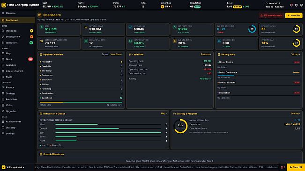Click the event log counter icon near Turn button
Viewport: 305px width, 171px height.
tap(283, 167)
